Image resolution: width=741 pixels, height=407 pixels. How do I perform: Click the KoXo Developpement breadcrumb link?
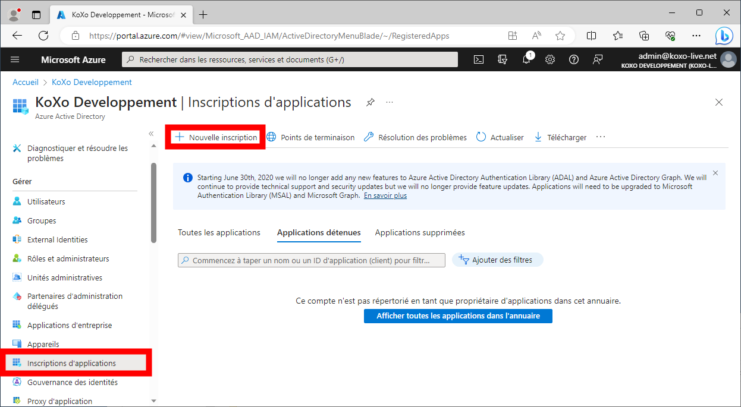[x=92, y=82]
